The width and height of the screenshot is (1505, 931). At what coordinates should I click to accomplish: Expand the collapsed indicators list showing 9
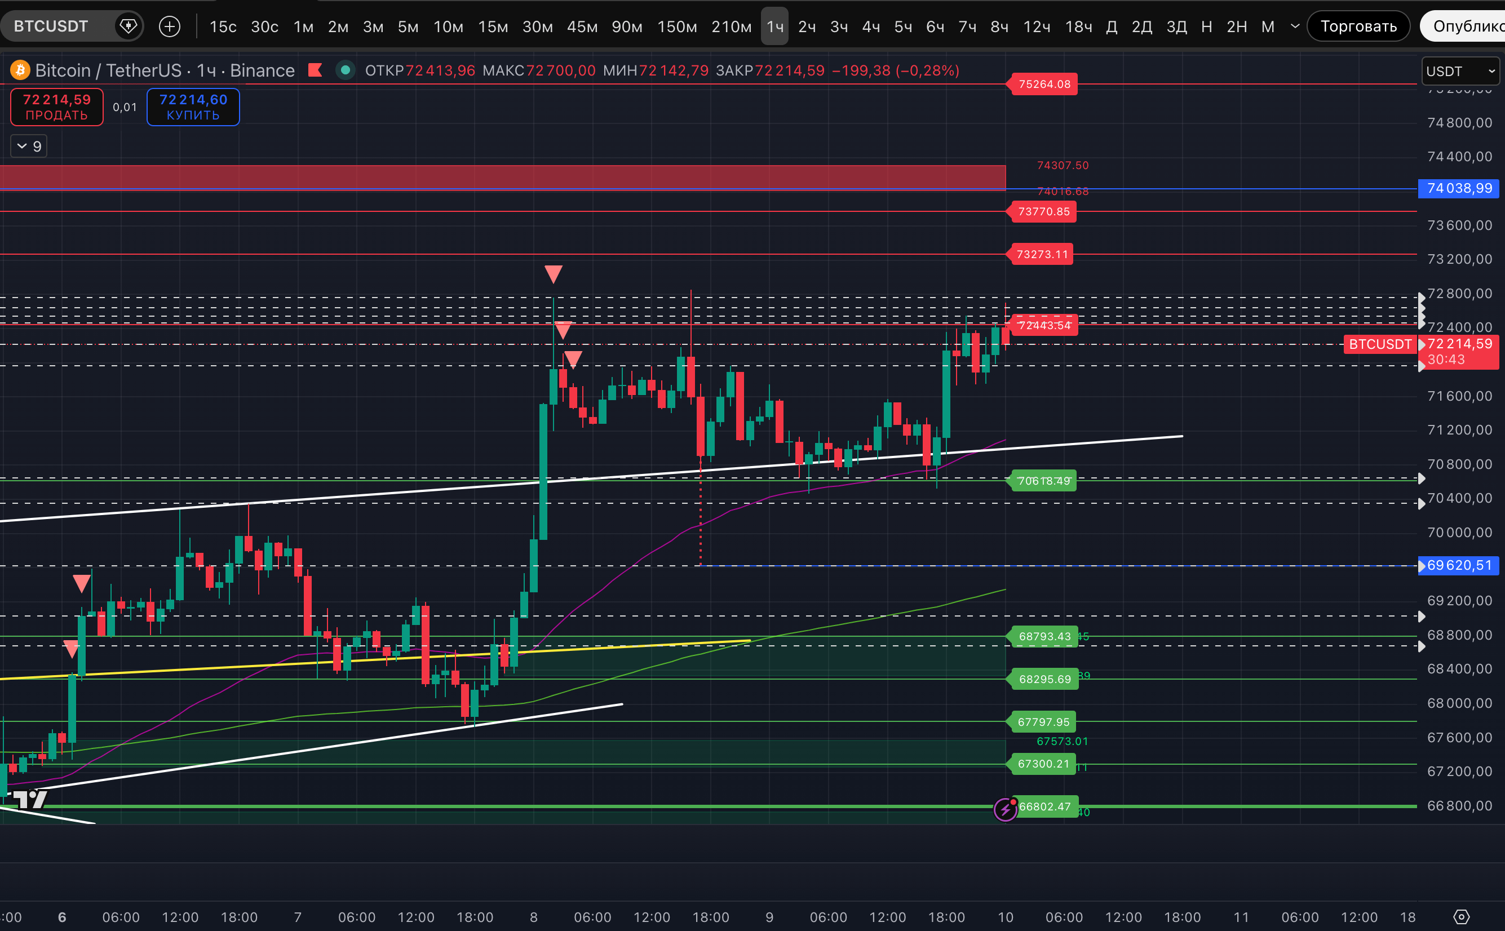point(29,146)
